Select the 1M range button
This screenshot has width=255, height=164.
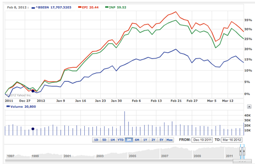[112, 140]
